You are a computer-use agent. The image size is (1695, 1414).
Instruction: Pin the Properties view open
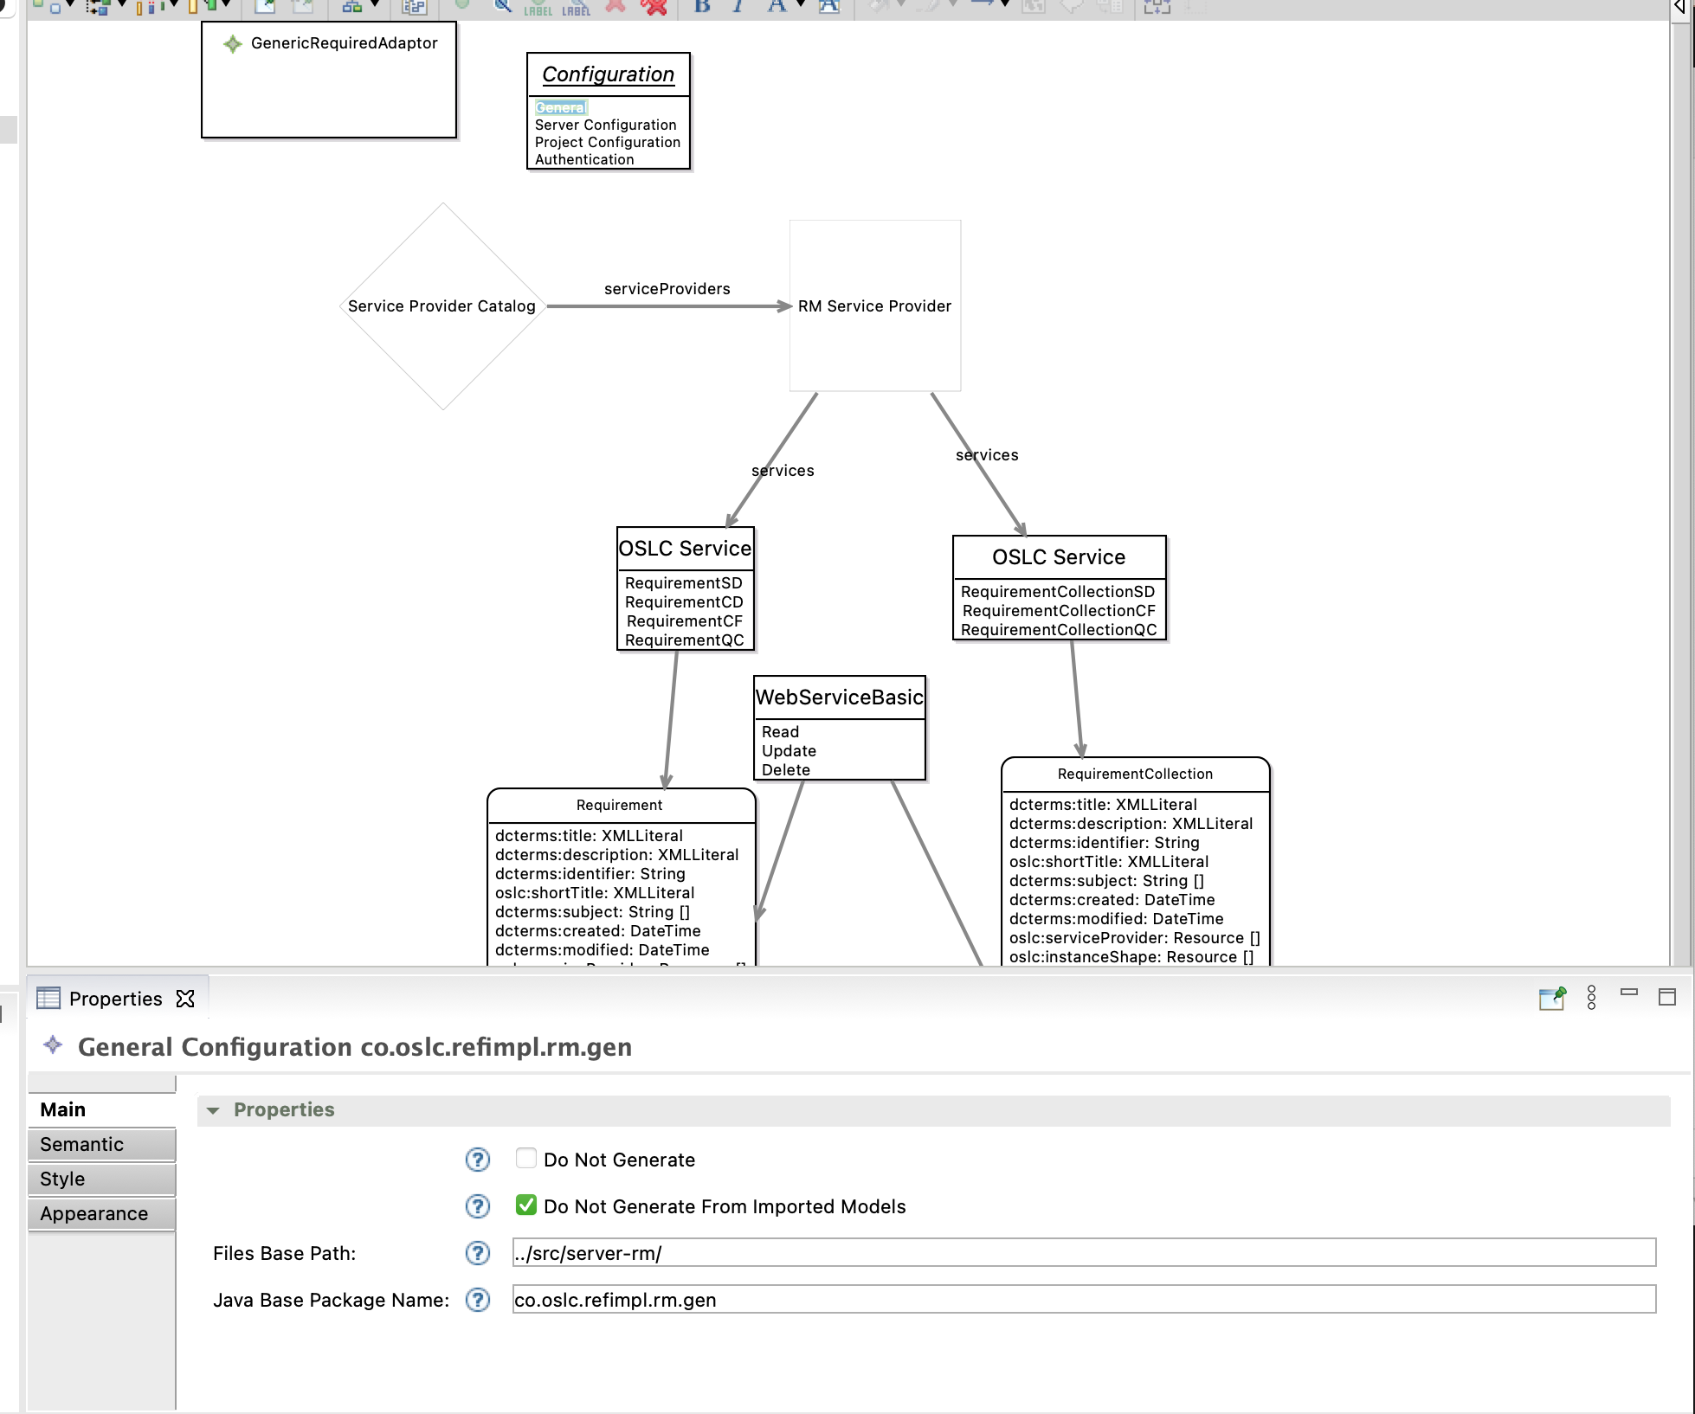tap(1553, 999)
